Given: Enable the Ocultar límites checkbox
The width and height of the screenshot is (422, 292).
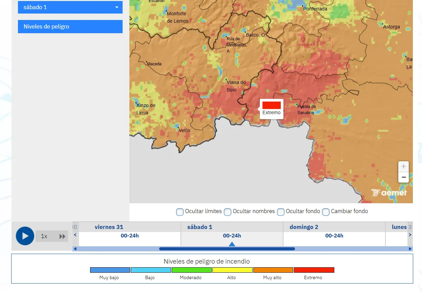Looking at the screenshot, I should click(180, 212).
